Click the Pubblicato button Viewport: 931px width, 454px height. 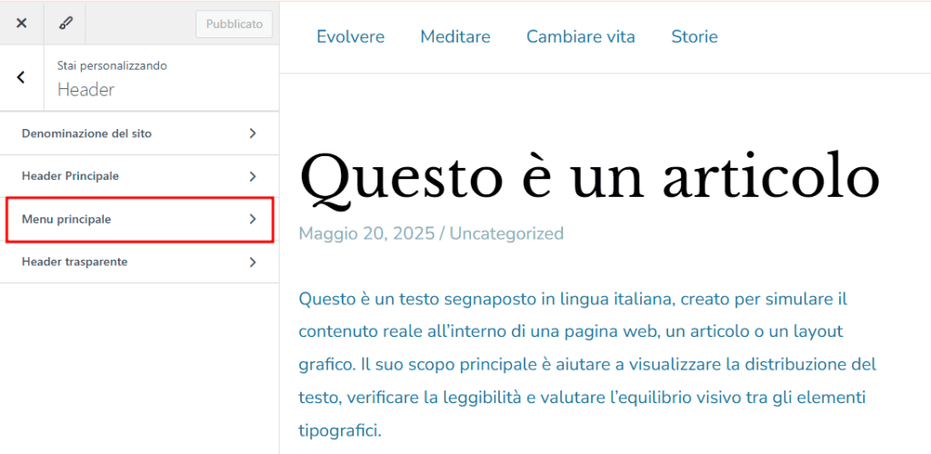pos(234,25)
